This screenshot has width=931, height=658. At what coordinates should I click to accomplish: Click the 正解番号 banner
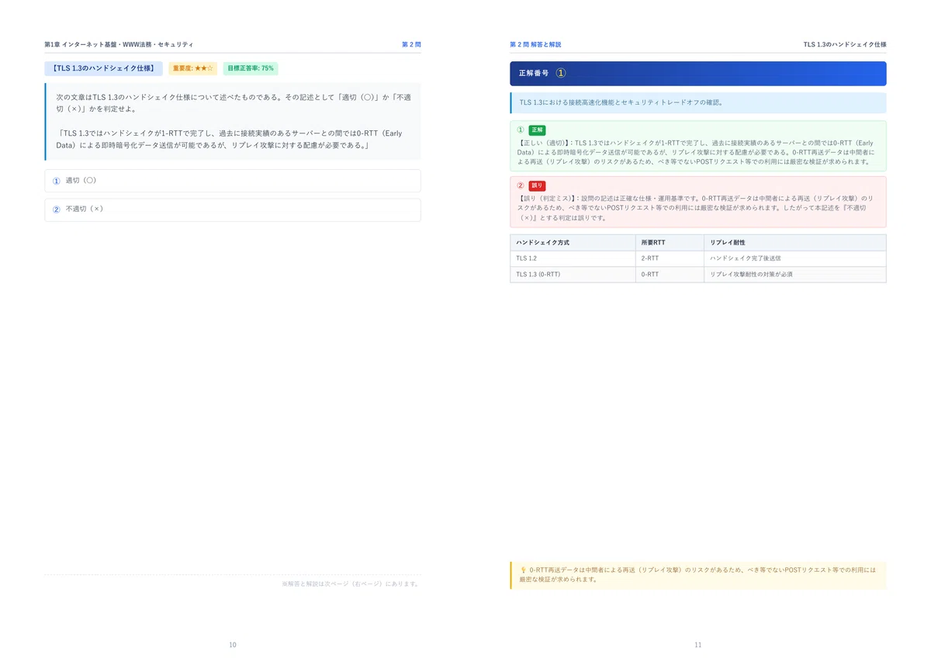coord(698,73)
